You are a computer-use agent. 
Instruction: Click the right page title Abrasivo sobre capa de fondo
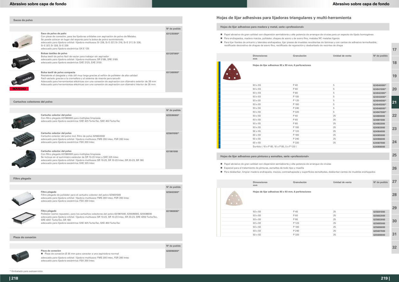coord(361,4)
